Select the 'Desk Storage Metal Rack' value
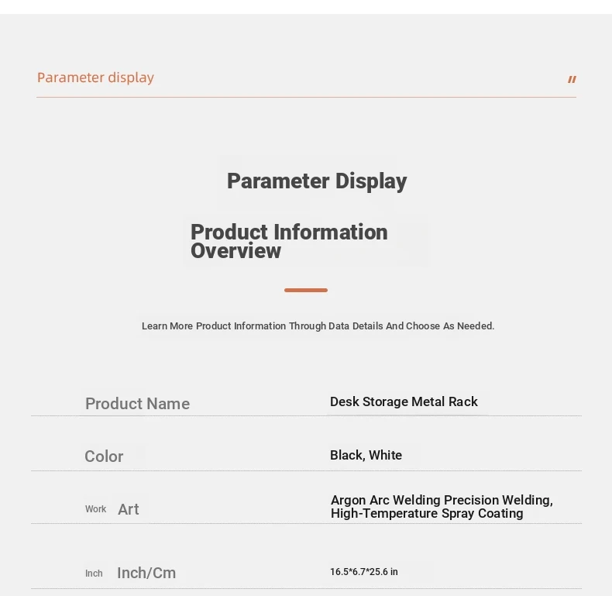 404,401
